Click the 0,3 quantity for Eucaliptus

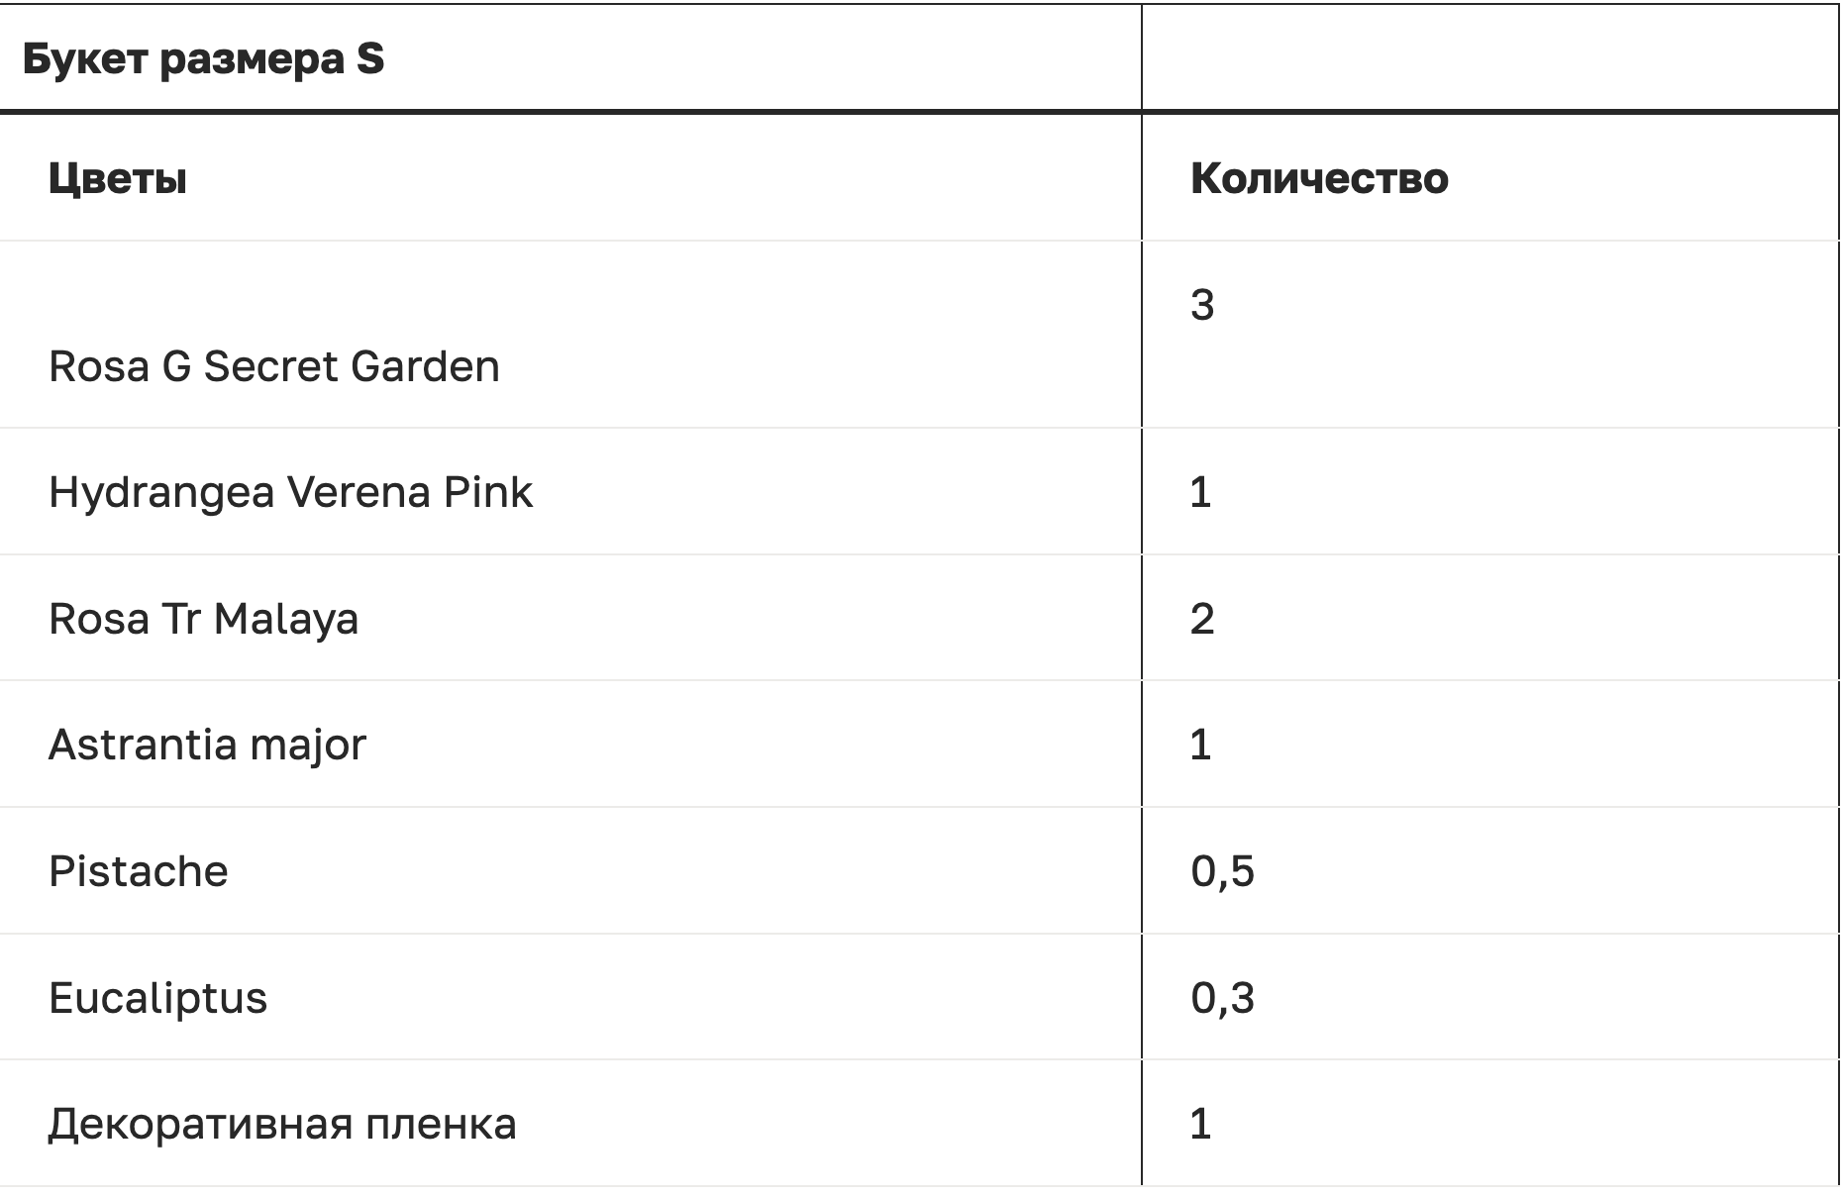1222,998
